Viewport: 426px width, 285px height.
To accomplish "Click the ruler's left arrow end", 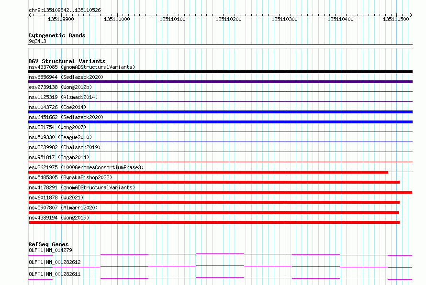I will coord(30,15).
